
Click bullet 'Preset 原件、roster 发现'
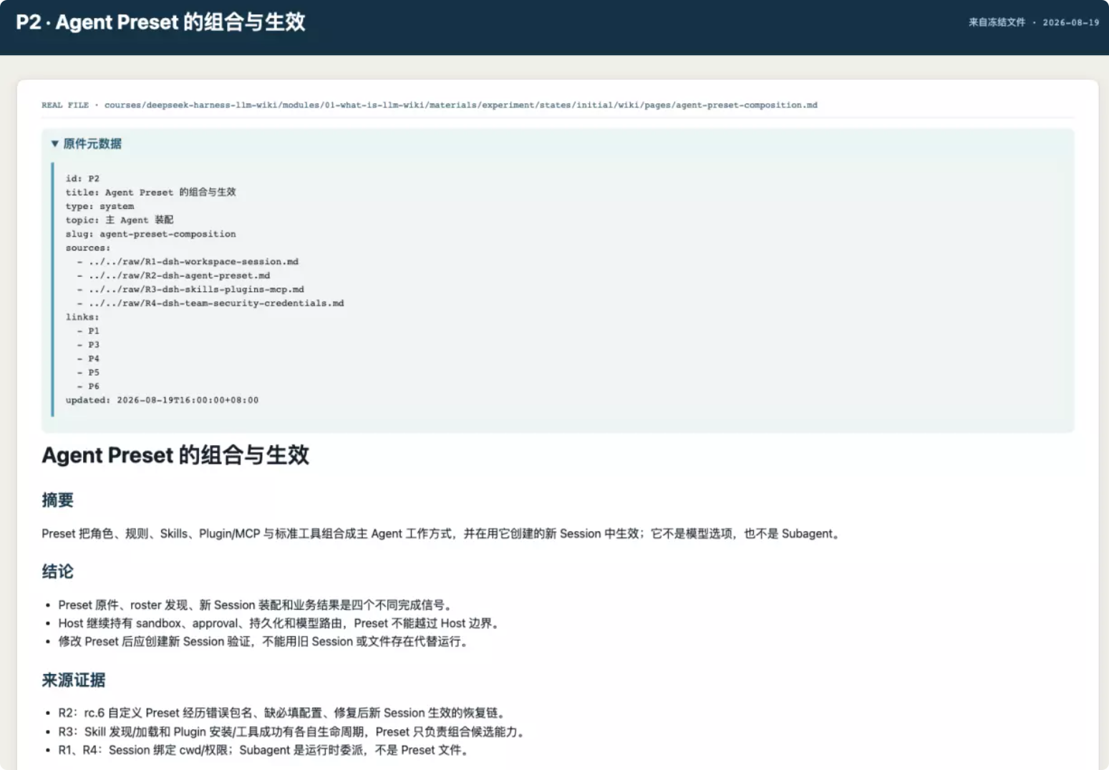256,605
